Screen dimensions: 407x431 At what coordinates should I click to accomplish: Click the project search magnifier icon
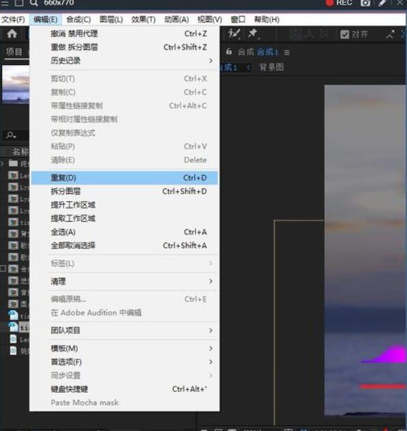(x=11, y=135)
